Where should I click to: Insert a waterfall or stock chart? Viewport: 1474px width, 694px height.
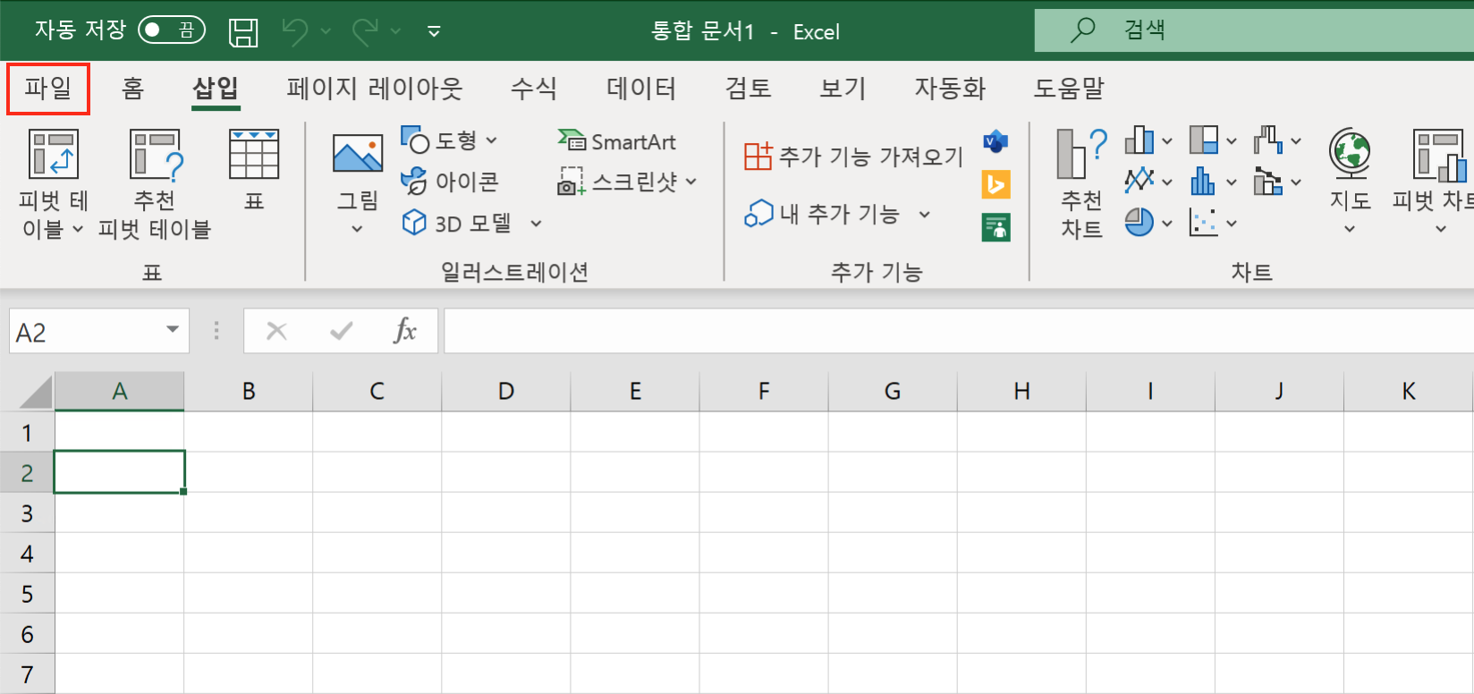1268,140
